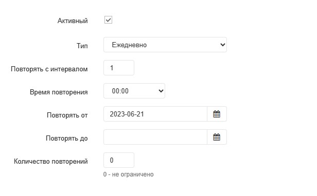Open calendar picker for Повторять до
The width and height of the screenshot is (317, 196).
[217, 137]
